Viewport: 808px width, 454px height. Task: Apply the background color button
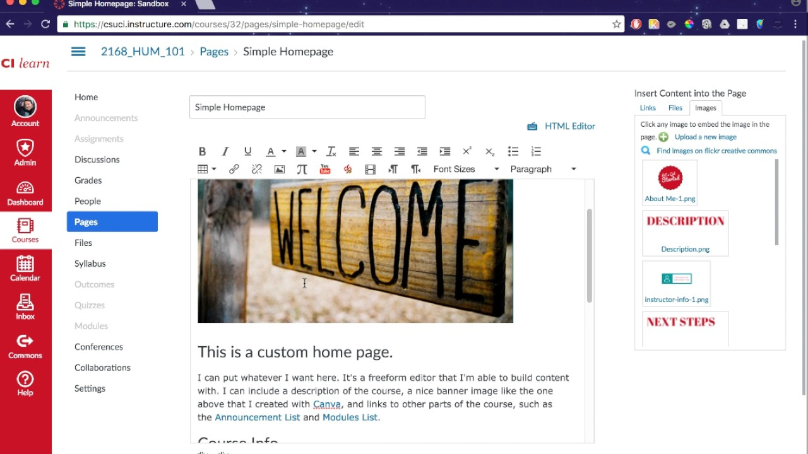[x=300, y=151]
